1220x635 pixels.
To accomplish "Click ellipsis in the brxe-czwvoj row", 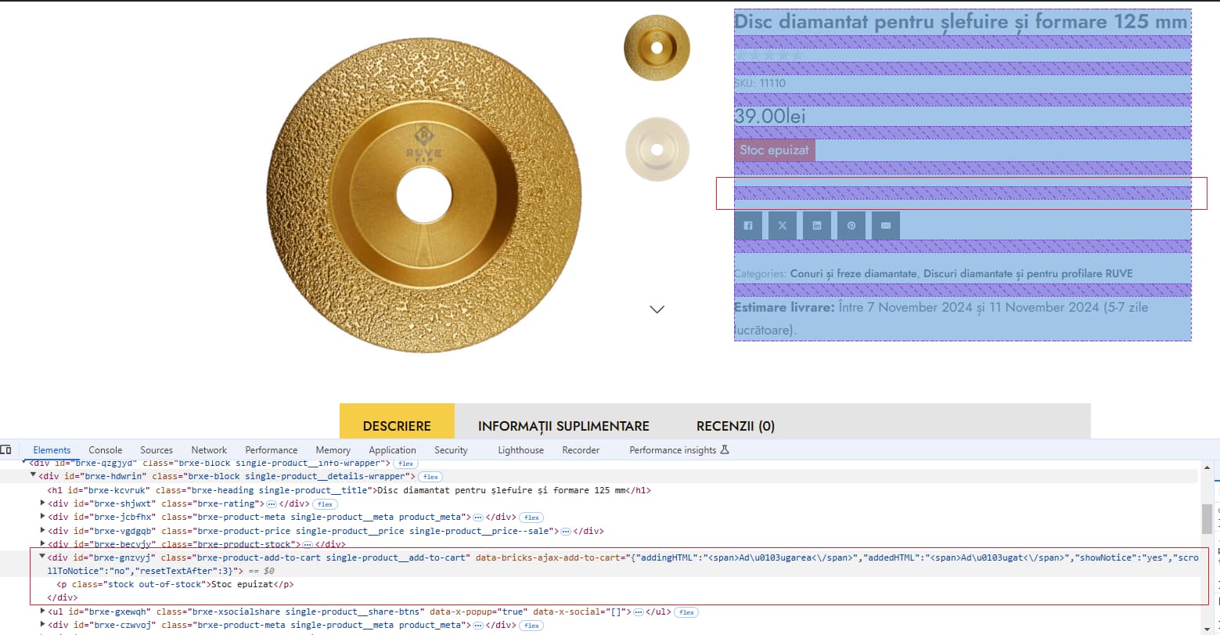I will click(x=478, y=625).
